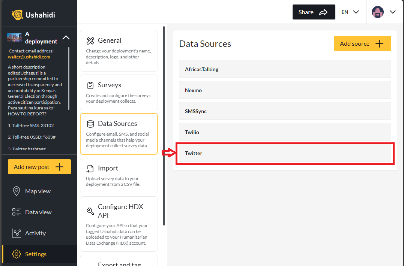Click the Share button

click(x=314, y=12)
